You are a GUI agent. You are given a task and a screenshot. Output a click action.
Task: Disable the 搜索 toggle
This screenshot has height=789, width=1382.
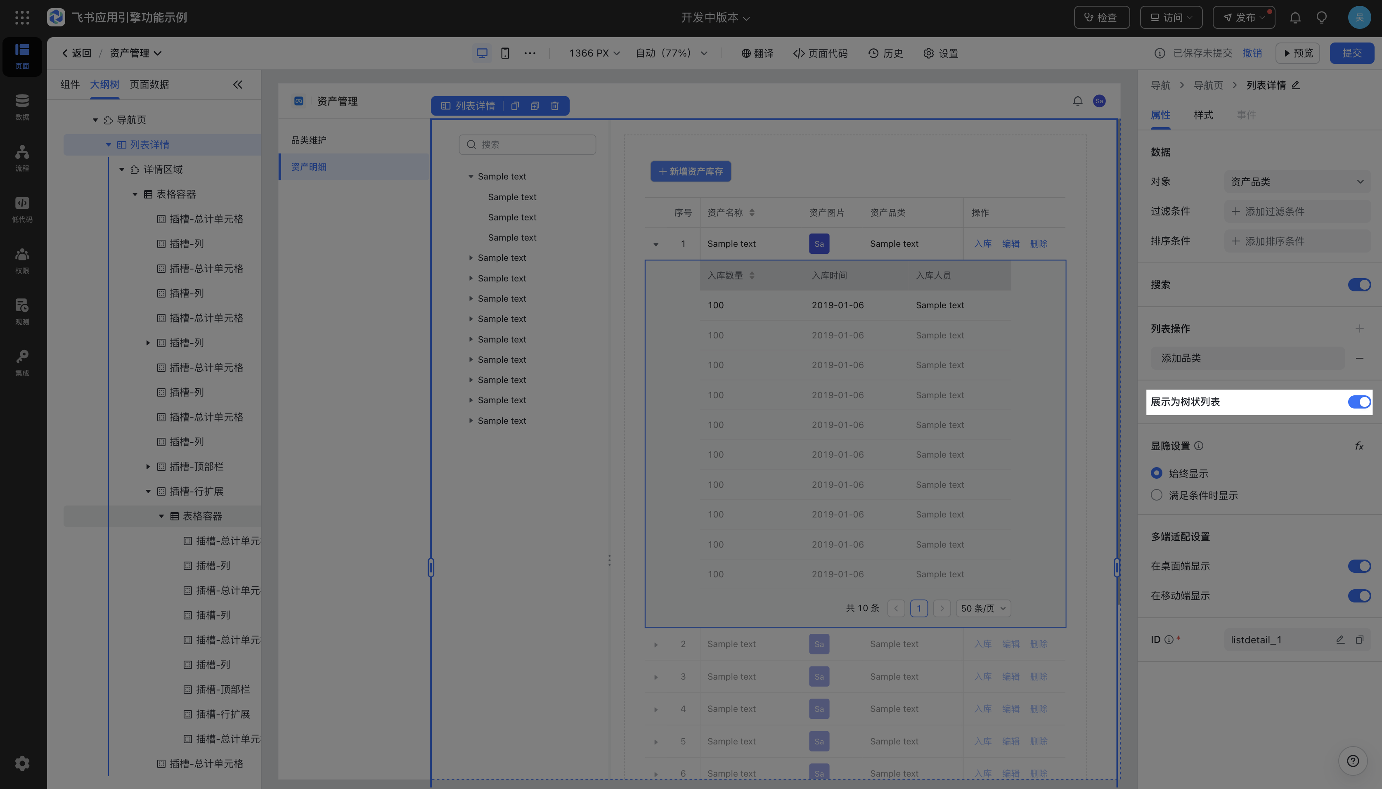1359,285
